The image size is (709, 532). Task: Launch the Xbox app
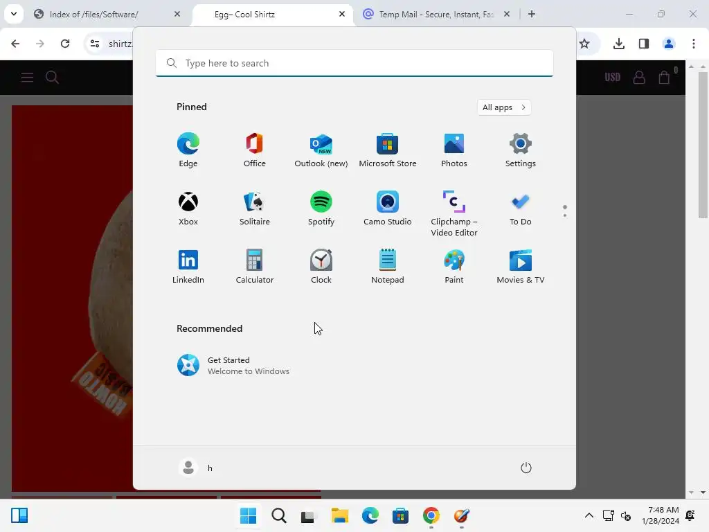click(x=188, y=209)
